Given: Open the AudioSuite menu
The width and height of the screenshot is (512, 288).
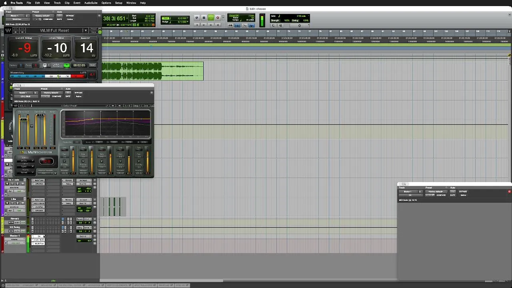Looking at the screenshot, I should (91, 3).
